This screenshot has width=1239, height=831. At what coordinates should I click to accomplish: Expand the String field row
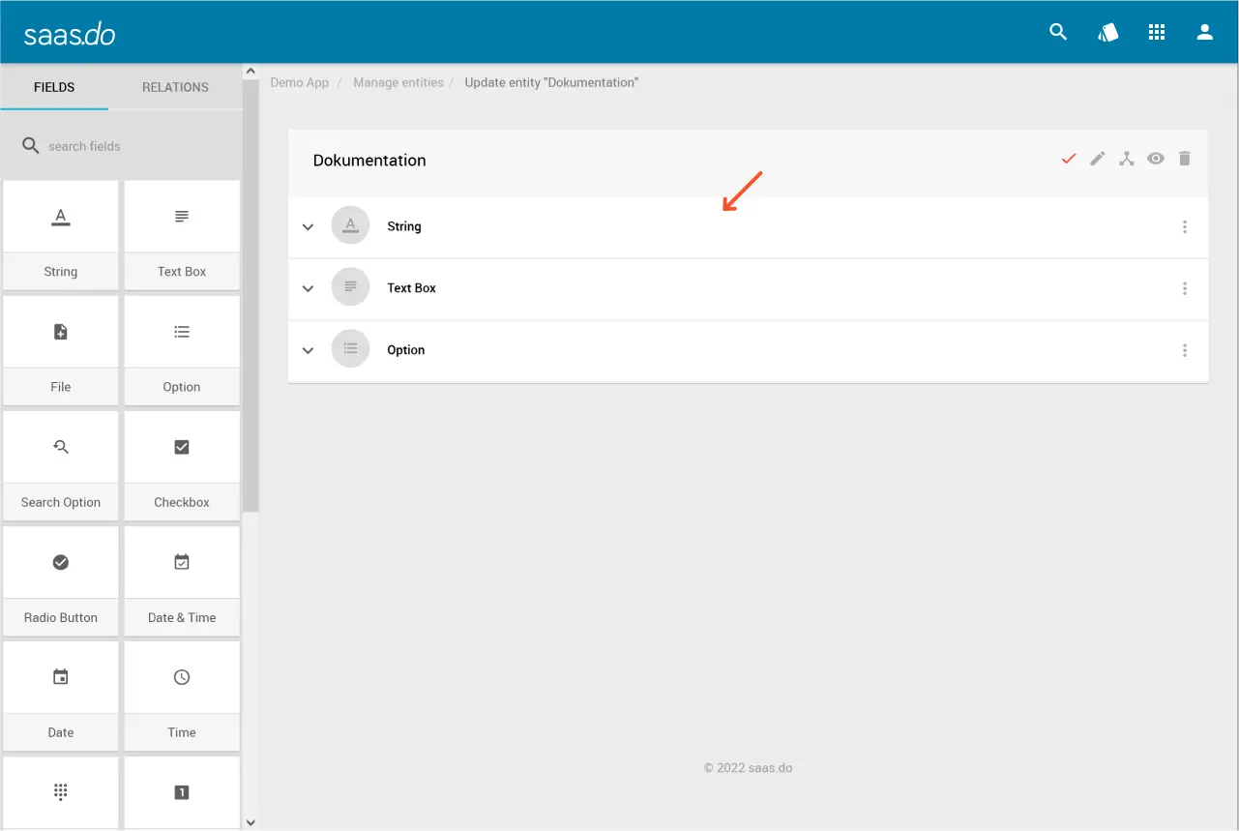coord(309,227)
